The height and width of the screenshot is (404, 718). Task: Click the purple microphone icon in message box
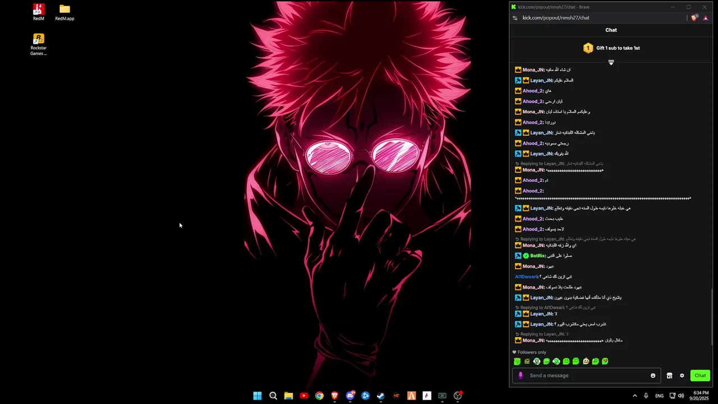521,375
